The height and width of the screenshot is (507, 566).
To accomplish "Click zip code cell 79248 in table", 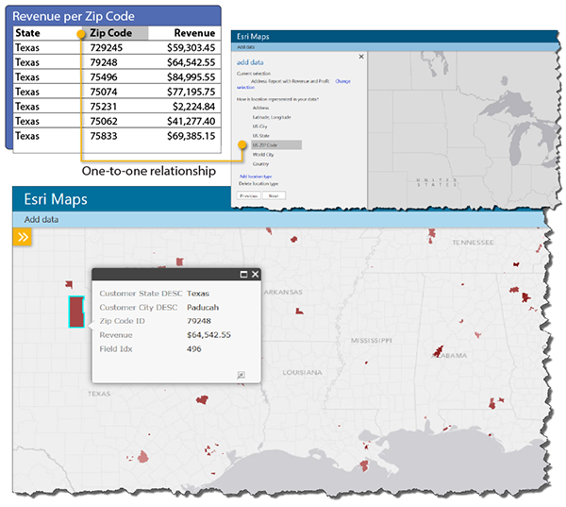I will click(104, 62).
